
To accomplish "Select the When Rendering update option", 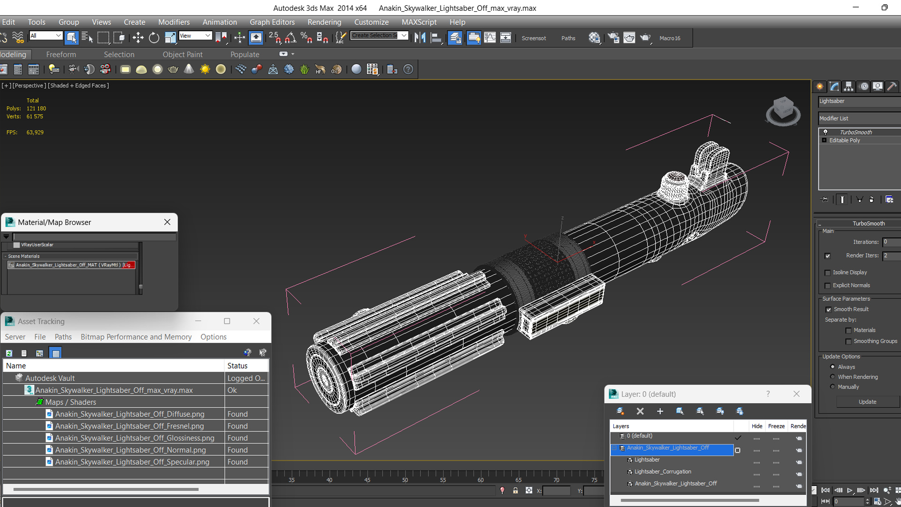I will (x=832, y=376).
